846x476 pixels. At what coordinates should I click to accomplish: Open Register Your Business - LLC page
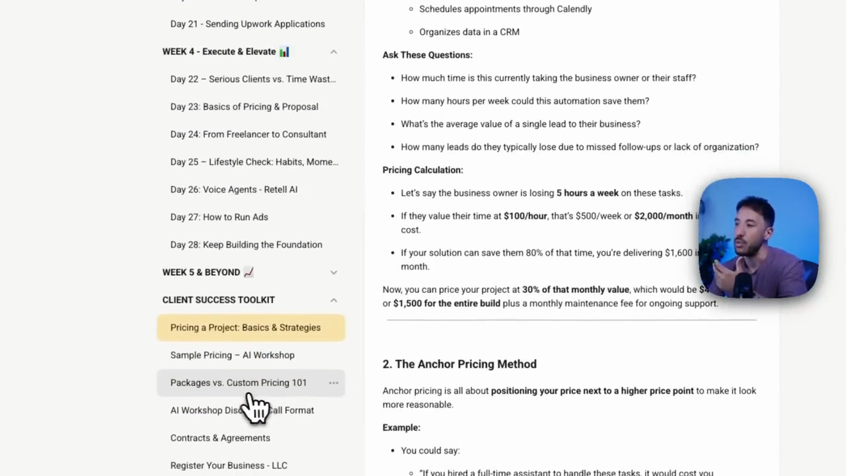point(229,465)
